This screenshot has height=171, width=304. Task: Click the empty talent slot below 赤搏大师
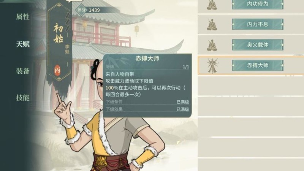pyautogui.click(x=251, y=86)
